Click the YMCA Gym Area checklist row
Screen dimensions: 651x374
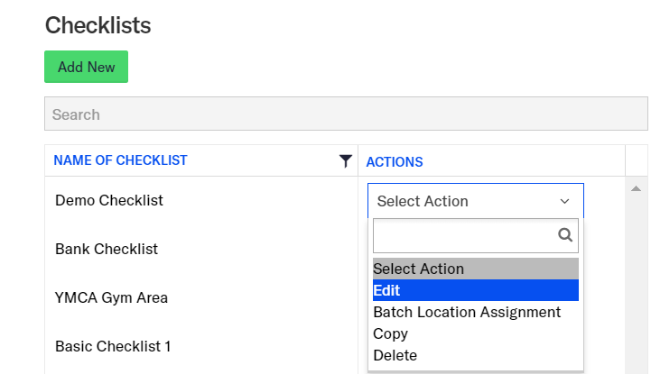click(111, 297)
